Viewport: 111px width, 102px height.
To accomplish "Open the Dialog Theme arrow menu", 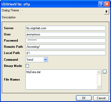I will point(106,11).
